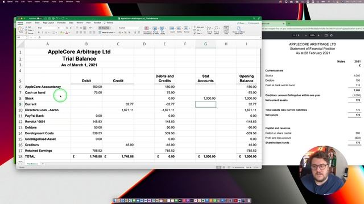Toggle the AutoSave switch
Viewport: 364px width, 204px height.
pyautogui.click(x=39, y=19)
